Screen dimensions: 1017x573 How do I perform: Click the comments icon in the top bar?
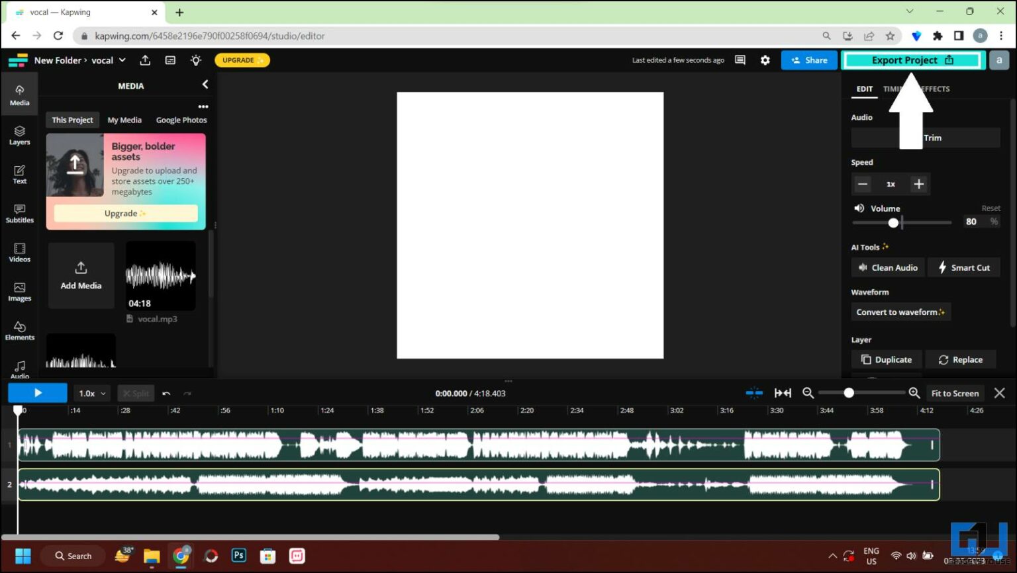tap(740, 60)
